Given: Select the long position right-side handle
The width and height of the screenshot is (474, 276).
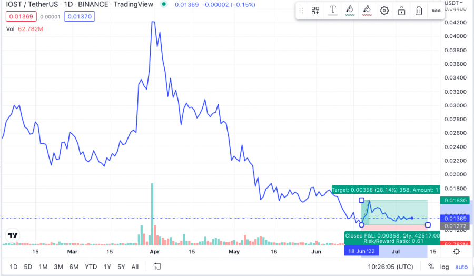Looking at the screenshot, I should (x=428, y=225).
